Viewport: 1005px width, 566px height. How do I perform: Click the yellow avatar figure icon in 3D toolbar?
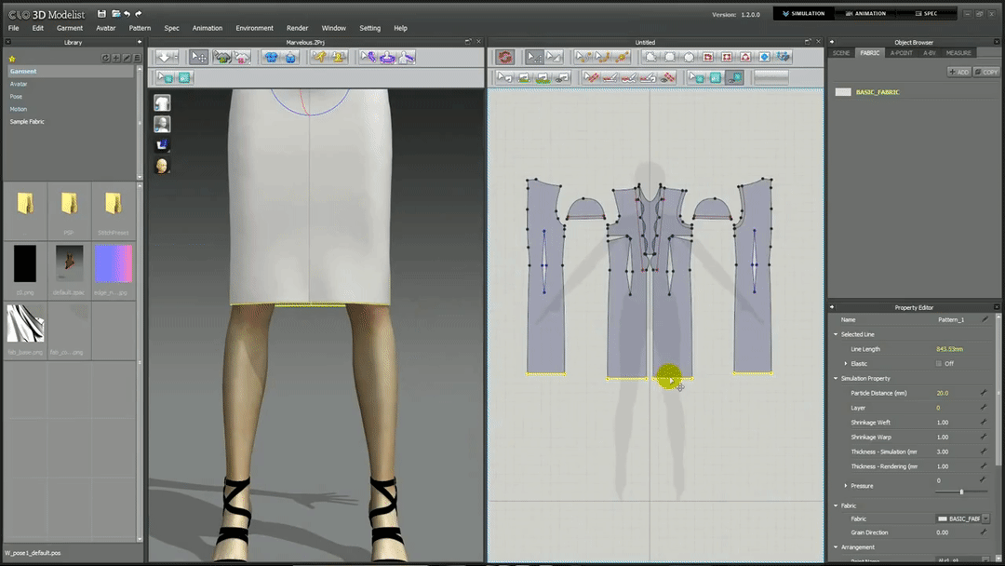click(x=339, y=57)
